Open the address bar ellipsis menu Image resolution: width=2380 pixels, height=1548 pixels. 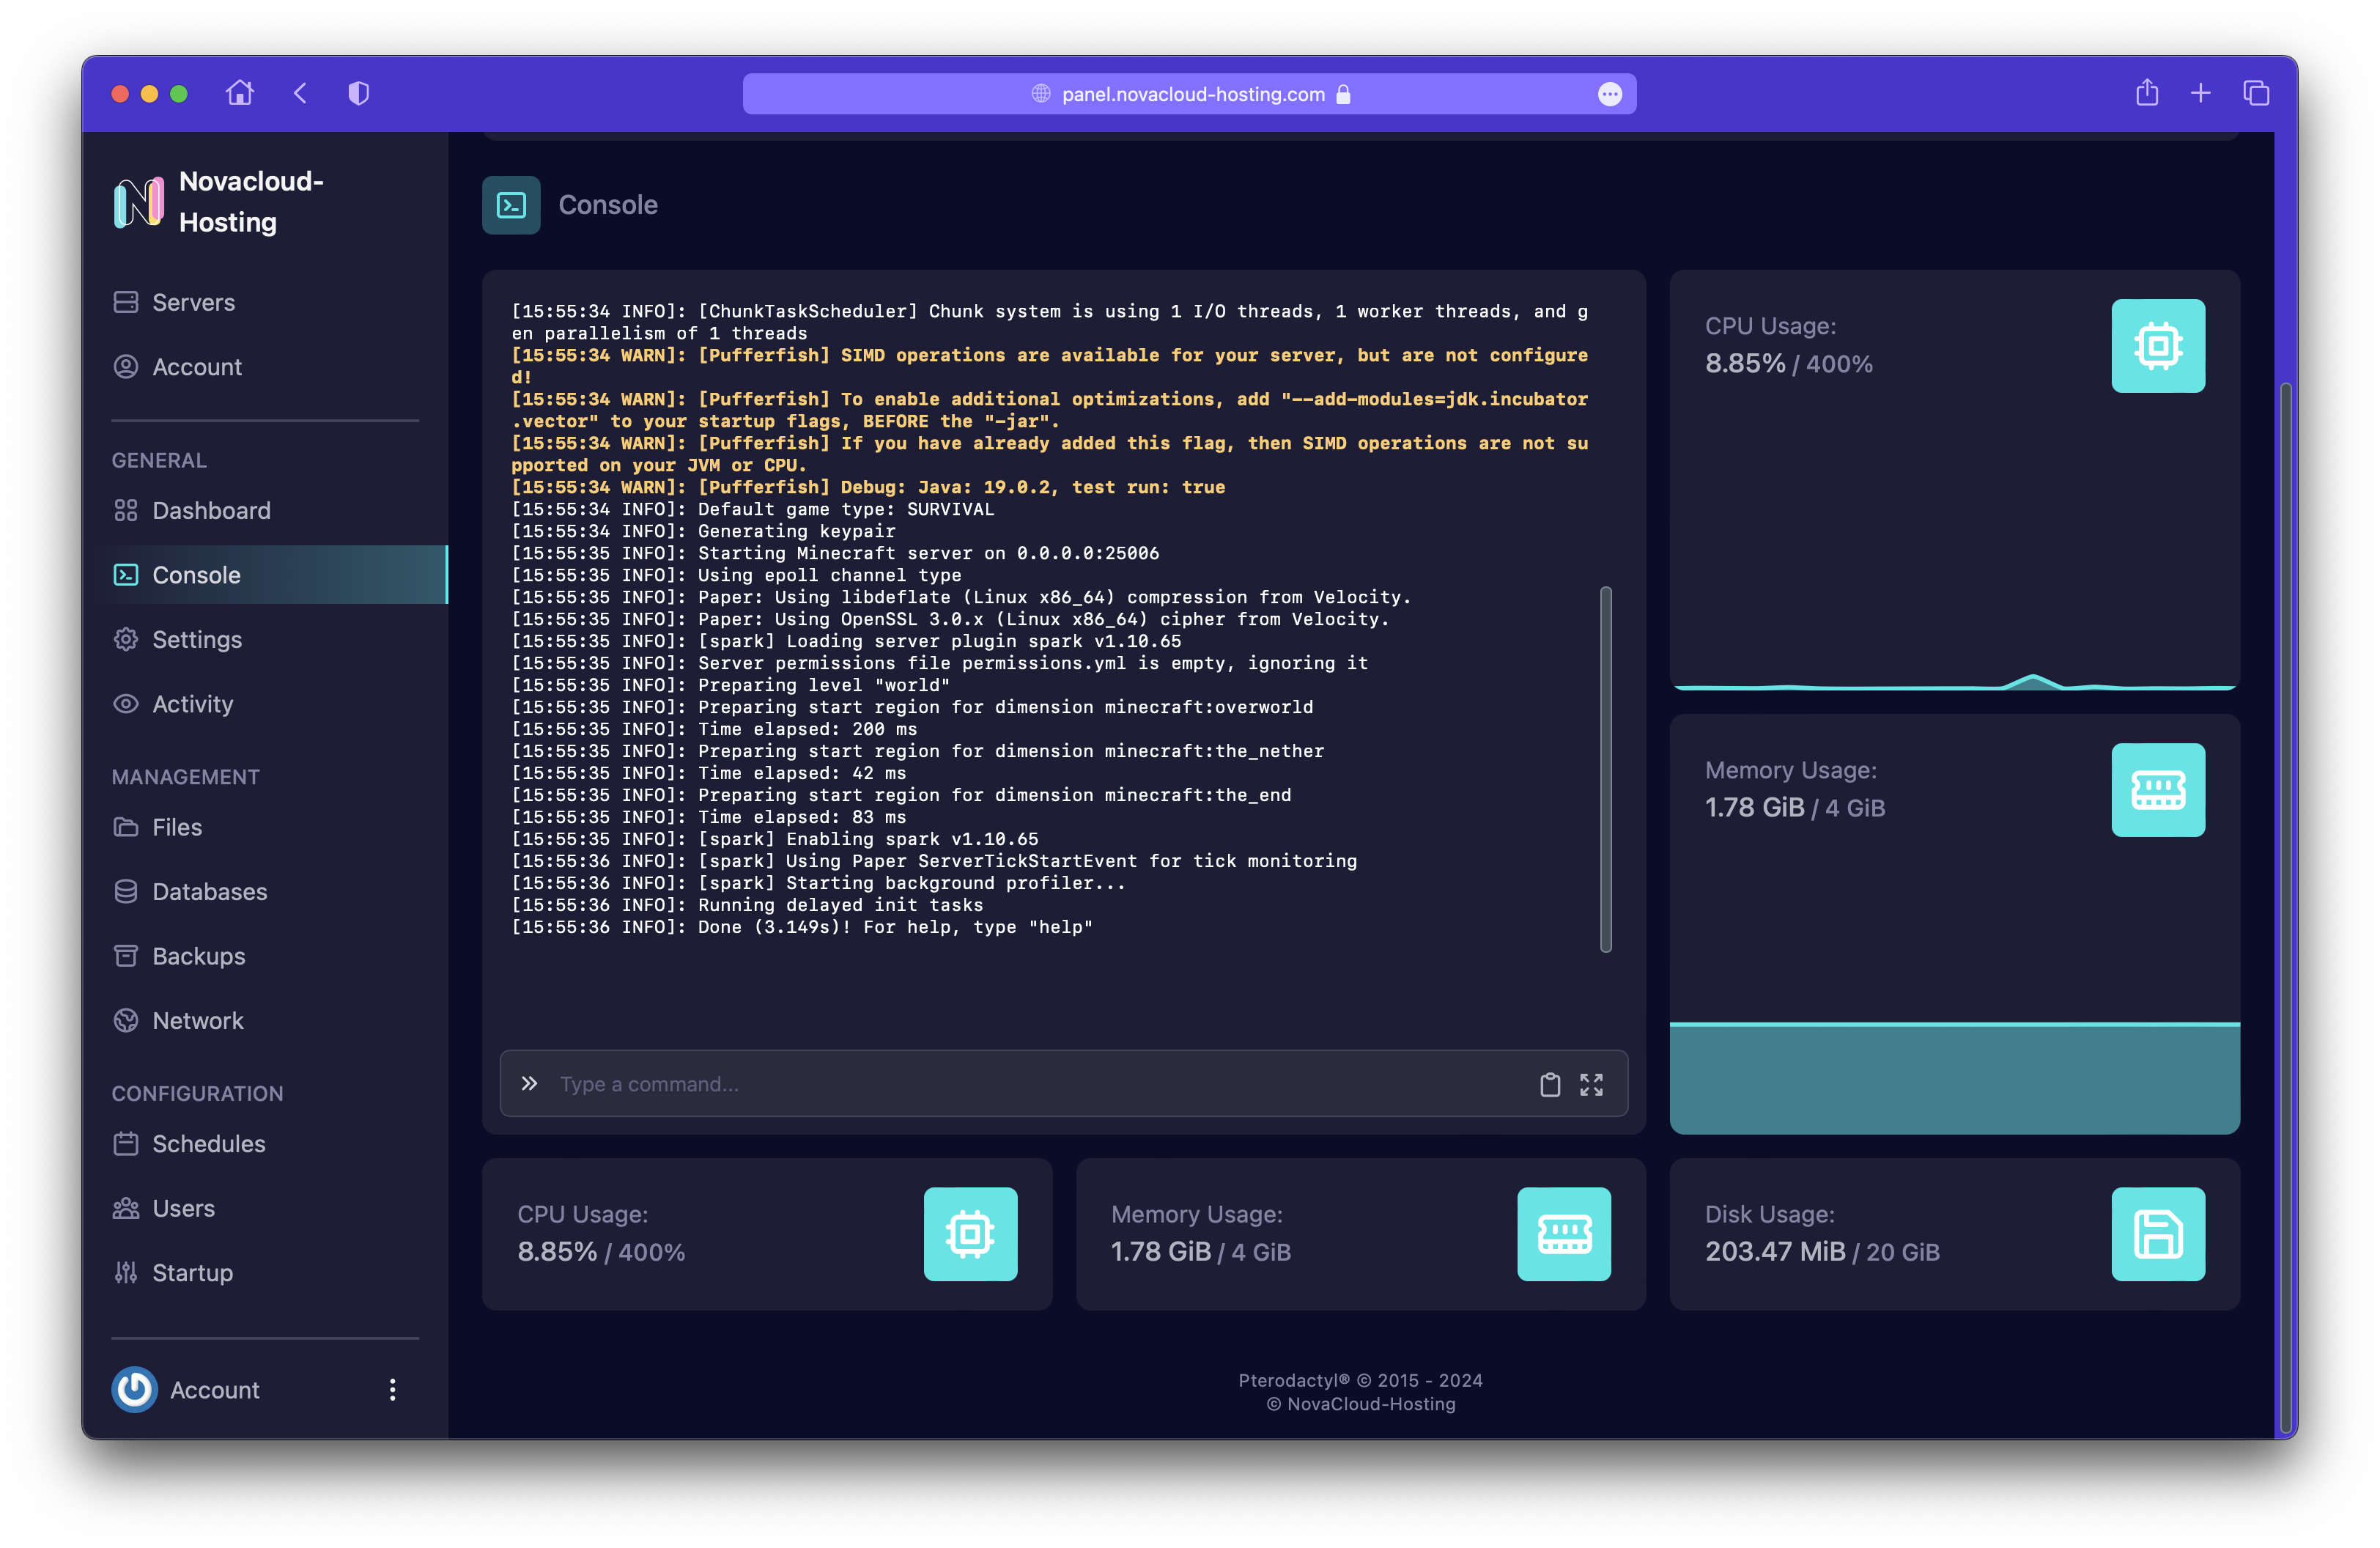tap(1609, 94)
